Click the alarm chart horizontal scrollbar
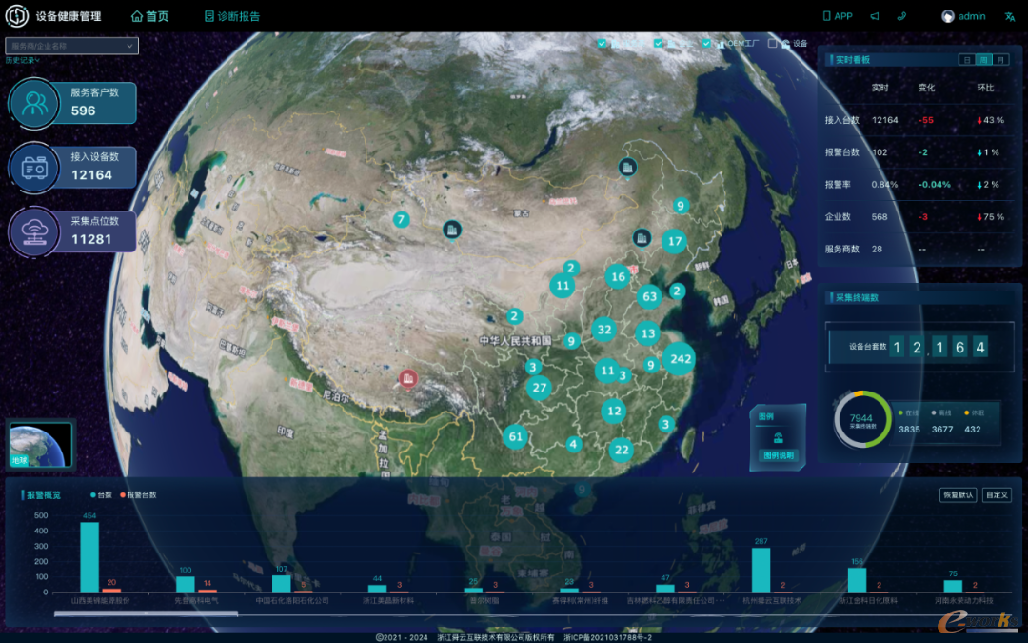The height and width of the screenshot is (643, 1028). [146, 614]
